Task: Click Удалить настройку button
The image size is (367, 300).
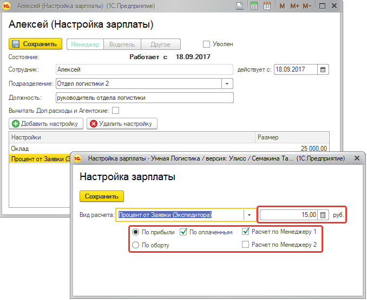Action: pos(122,124)
